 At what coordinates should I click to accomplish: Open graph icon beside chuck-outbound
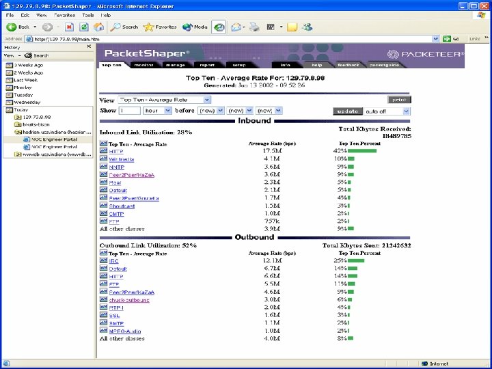tap(104, 299)
